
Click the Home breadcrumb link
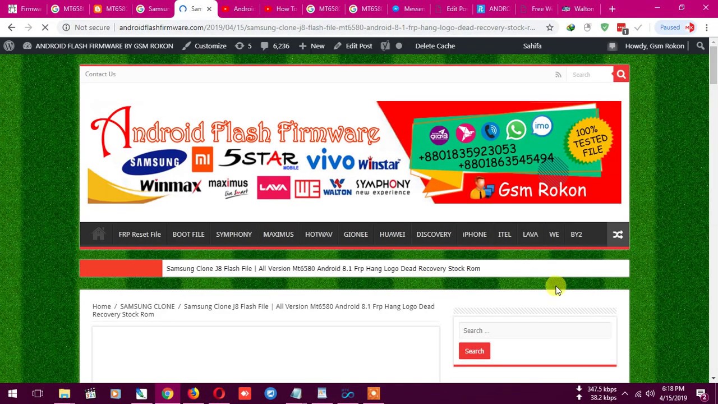102,306
